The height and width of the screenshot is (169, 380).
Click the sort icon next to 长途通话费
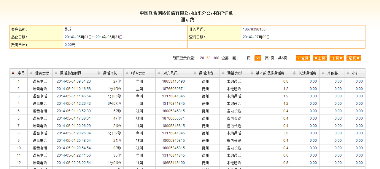(x=294, y=73)
